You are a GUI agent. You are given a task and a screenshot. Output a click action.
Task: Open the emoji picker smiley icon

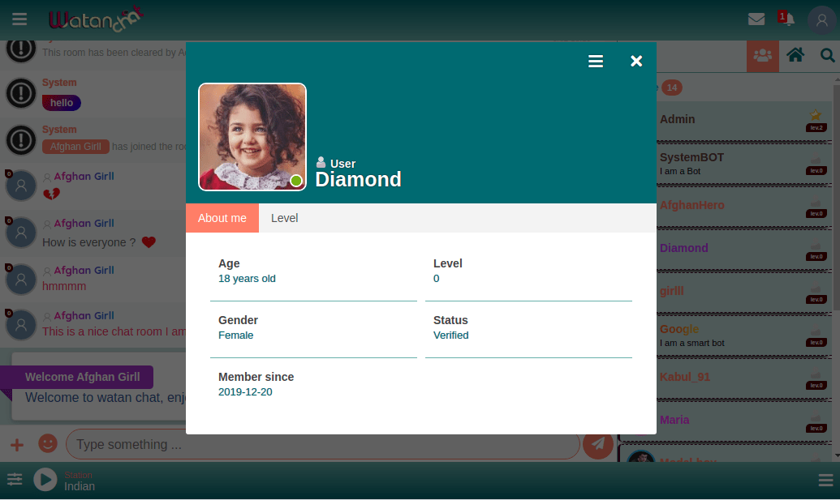[48, 444]
